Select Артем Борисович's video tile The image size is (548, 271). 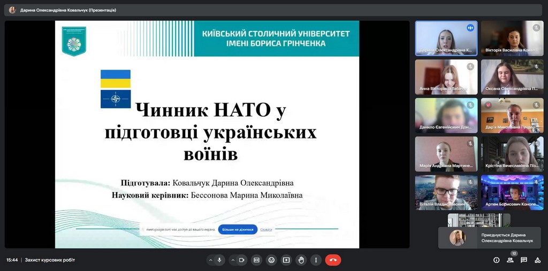coord(512,192)
